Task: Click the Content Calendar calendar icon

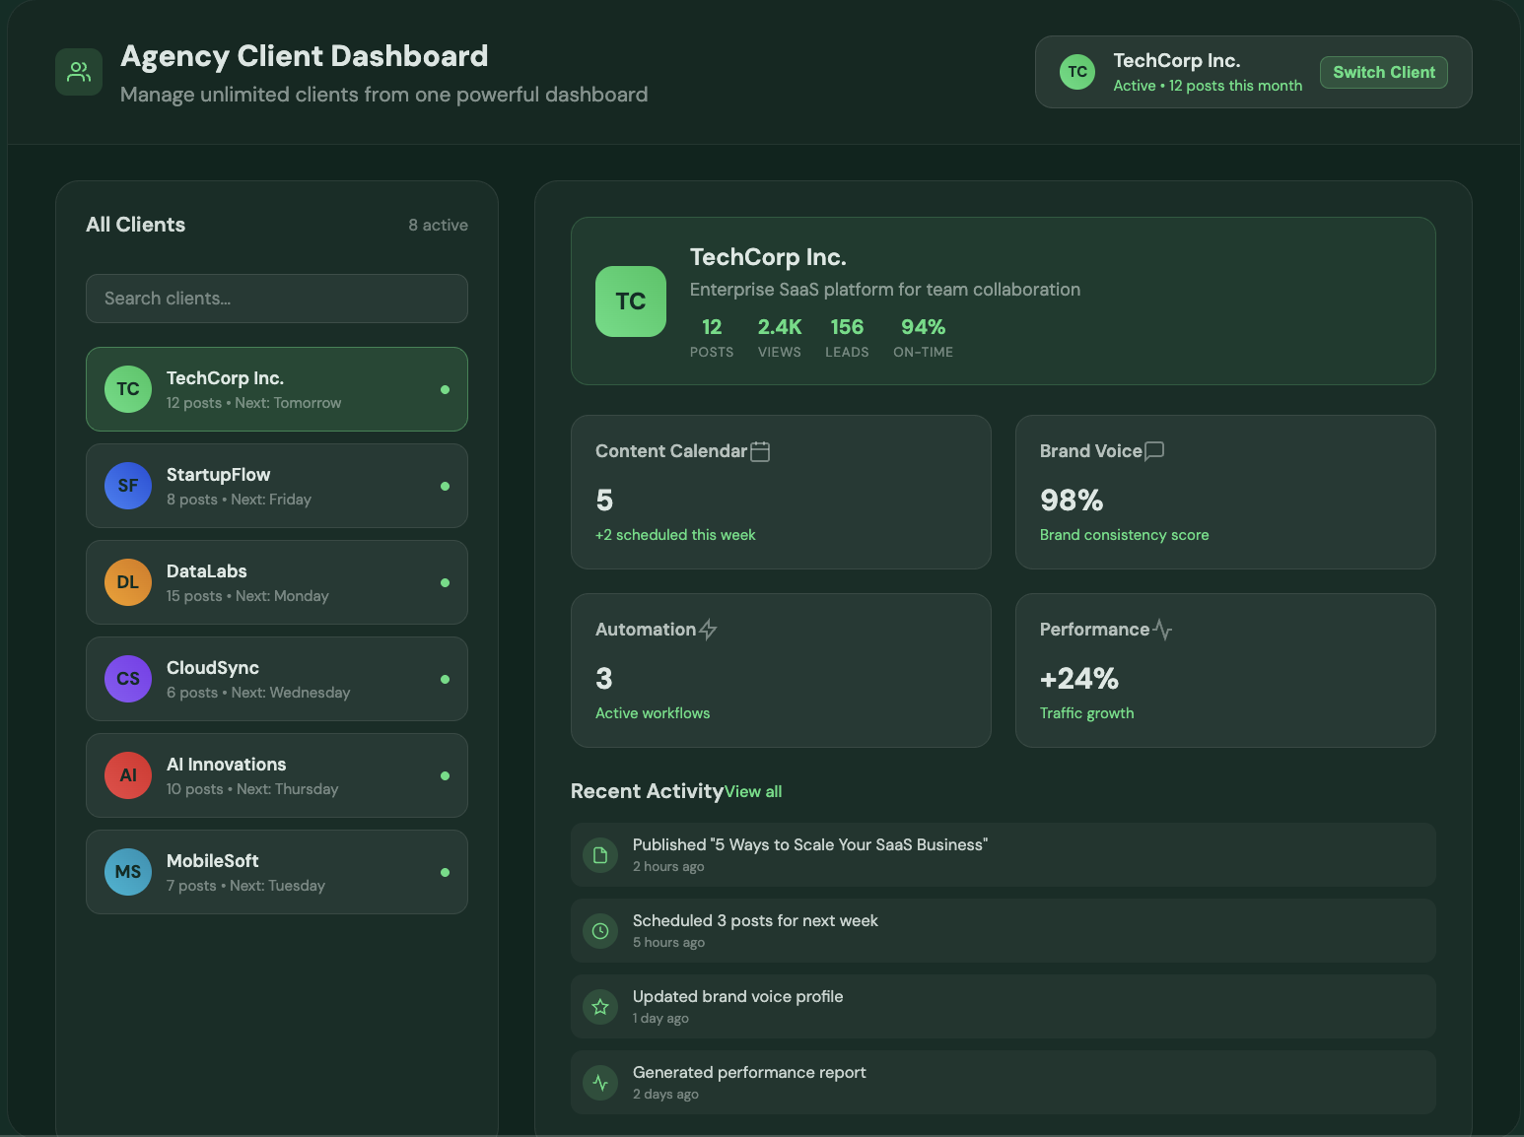Action: pos(760,451)
